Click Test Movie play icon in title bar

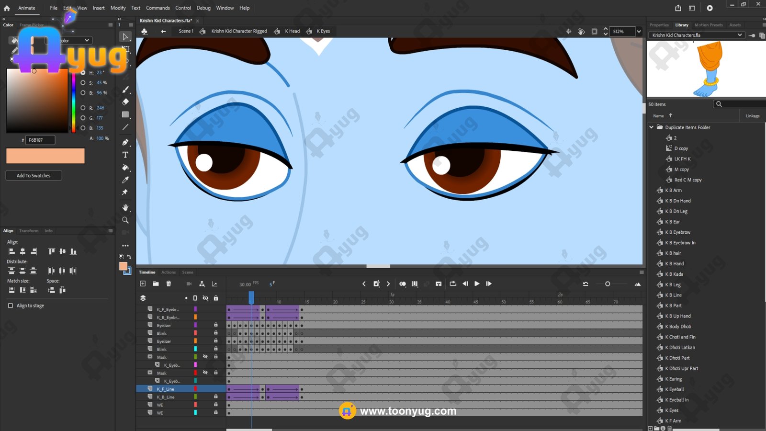pyautogui.click(x=710, y=8)
